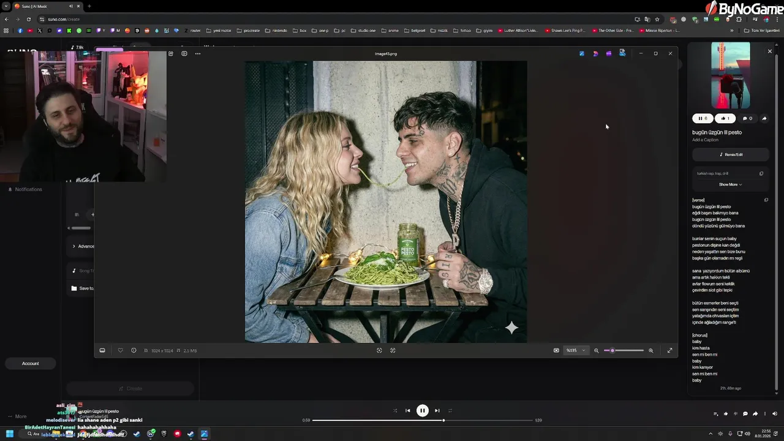Open the pink app icon in viewer title bar
The width and height of the screenshot is (784, 441).
tap(595, 53)
